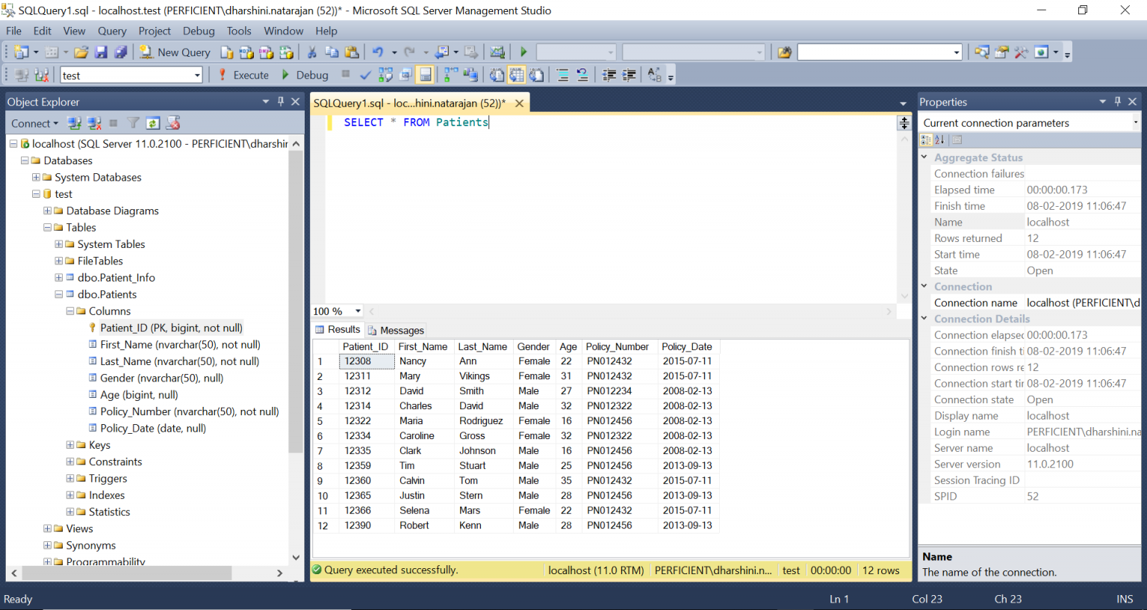Click the disconnect server icon in Object Explorer
Screen dimensions: 1147x610
[94, 123]
